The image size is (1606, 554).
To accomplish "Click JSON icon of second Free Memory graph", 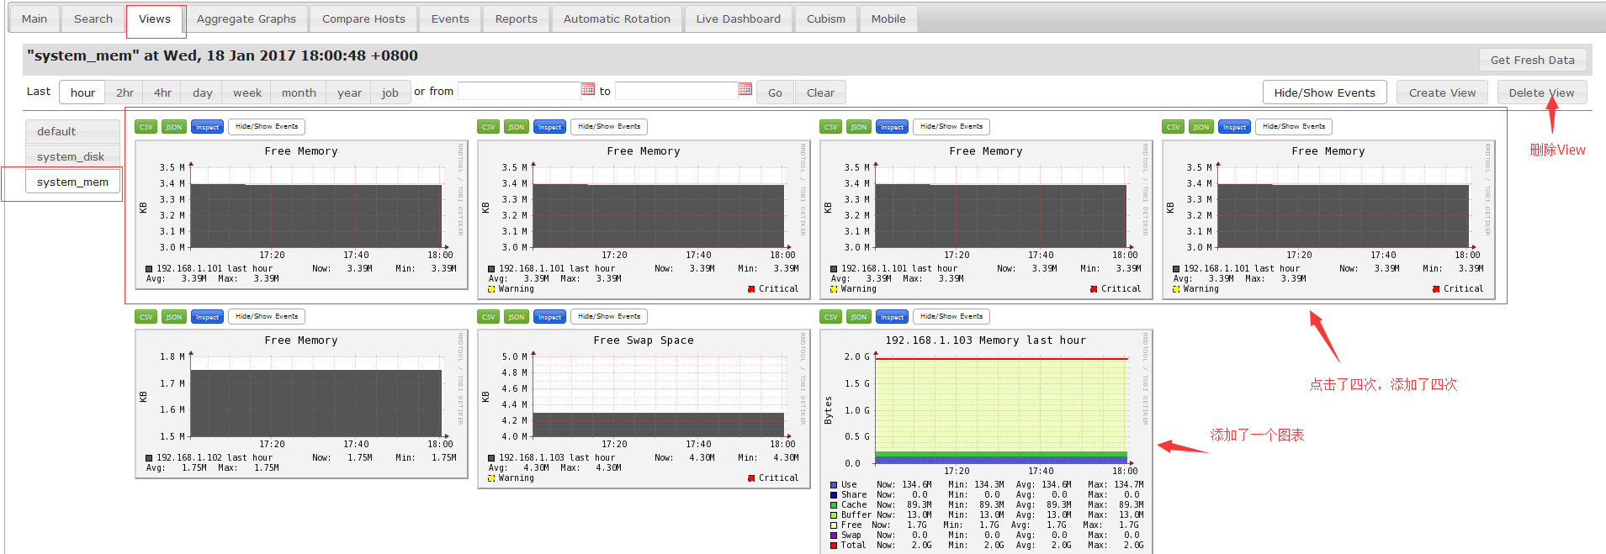I will click(x=516, y=127).
